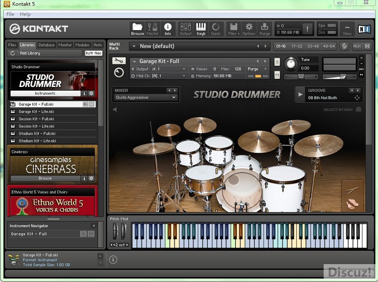
Task: Click the Select by MIDI icon
Action: [359, 110]
